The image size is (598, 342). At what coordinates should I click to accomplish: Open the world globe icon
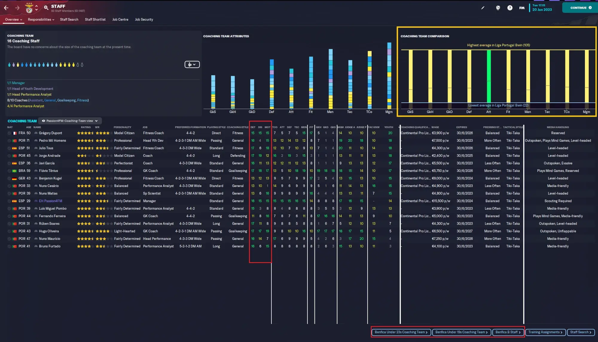pos(498,8)
